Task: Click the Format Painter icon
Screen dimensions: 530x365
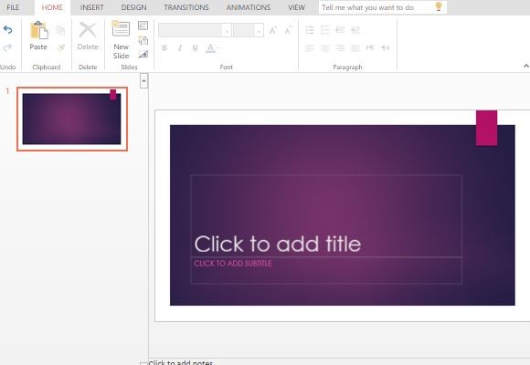Action: (61, 48)
